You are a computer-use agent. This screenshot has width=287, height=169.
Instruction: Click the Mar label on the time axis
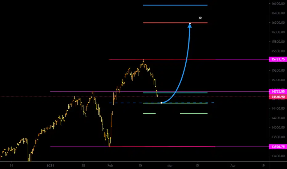pos(170,166)
